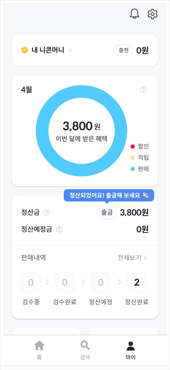This screenshot has width=170, height=370.
Task: Tap the 충전 button
Action: [123, 50]
